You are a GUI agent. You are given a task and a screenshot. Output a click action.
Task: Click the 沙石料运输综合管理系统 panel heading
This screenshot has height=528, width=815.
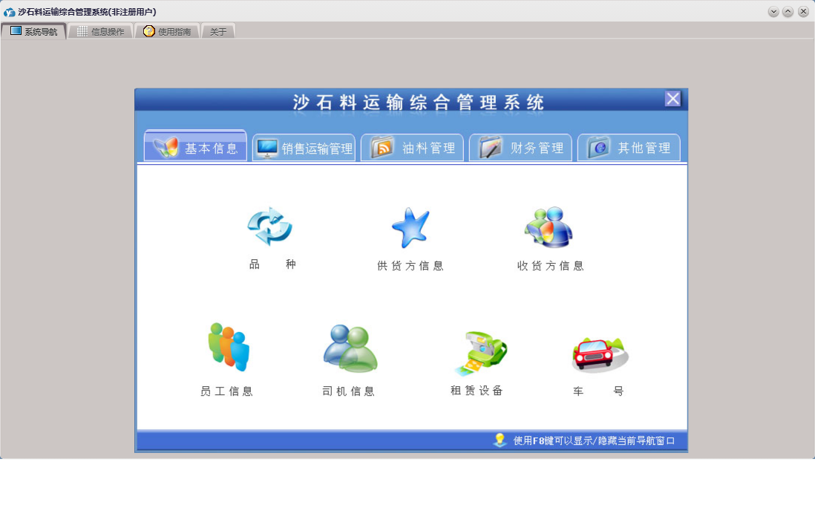pyautogui.click(x=419, y=102)
